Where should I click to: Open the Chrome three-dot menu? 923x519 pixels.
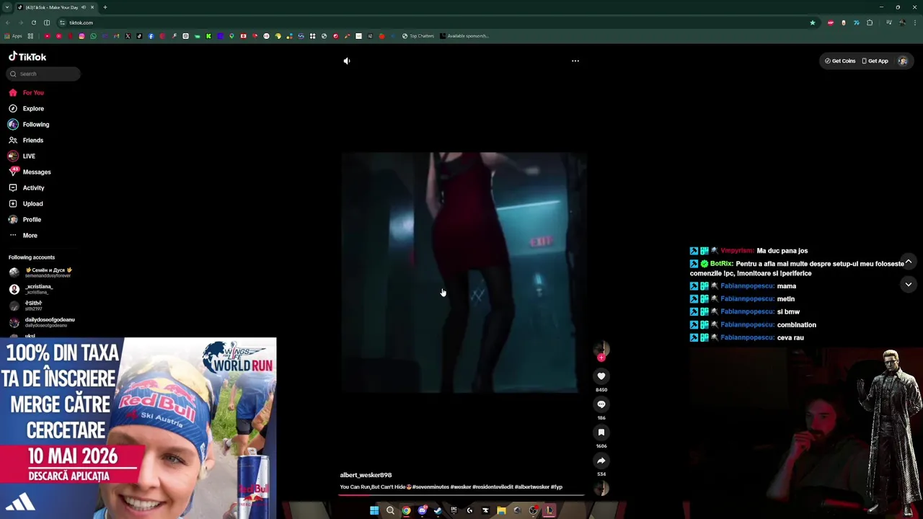915,22
